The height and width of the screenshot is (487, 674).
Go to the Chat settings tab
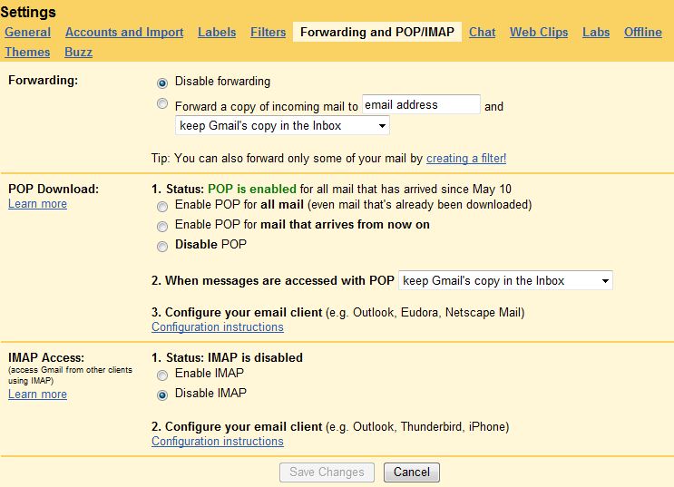[482, 33]
